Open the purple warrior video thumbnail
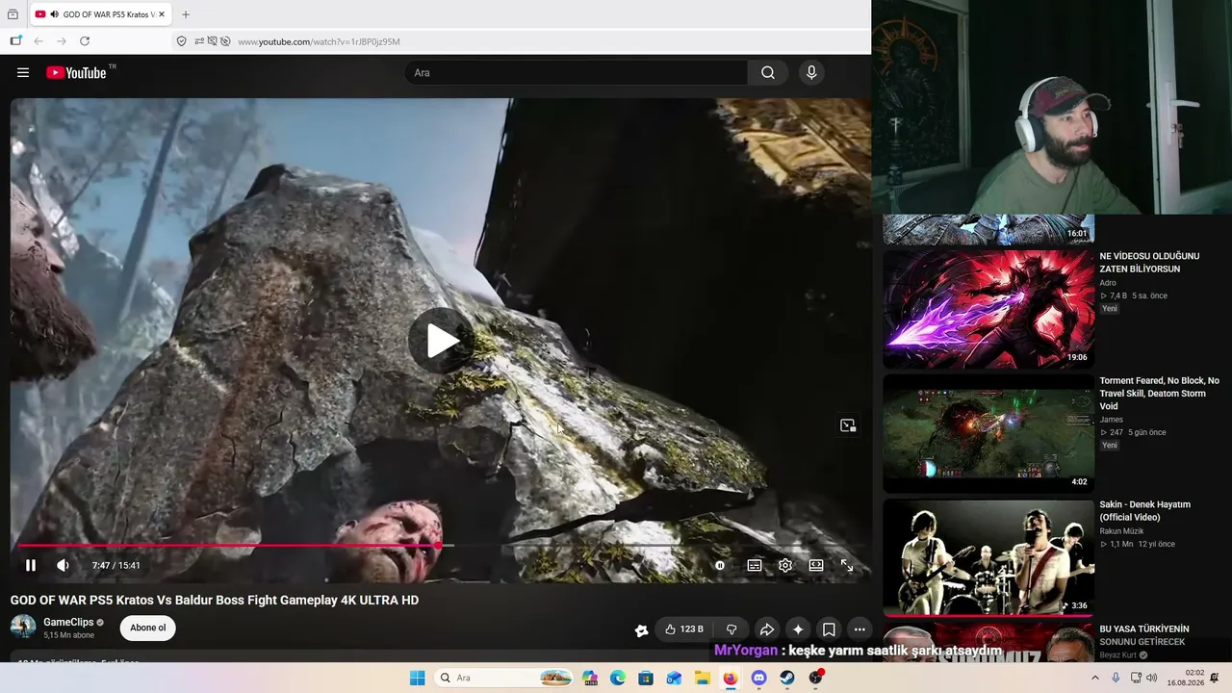This screenshot has width=1232, height=693. coord(988,309)
